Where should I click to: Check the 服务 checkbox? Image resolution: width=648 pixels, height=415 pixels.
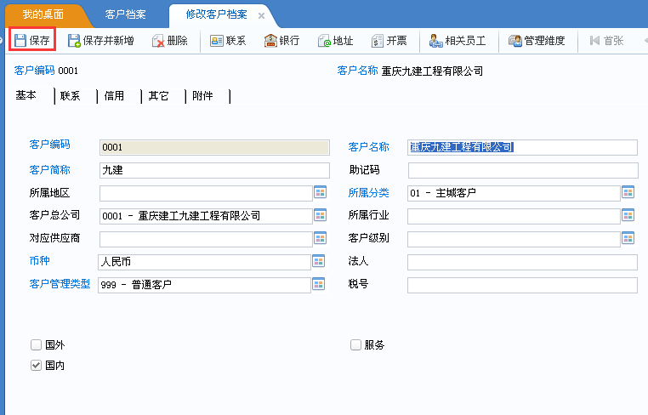point(355,344)
